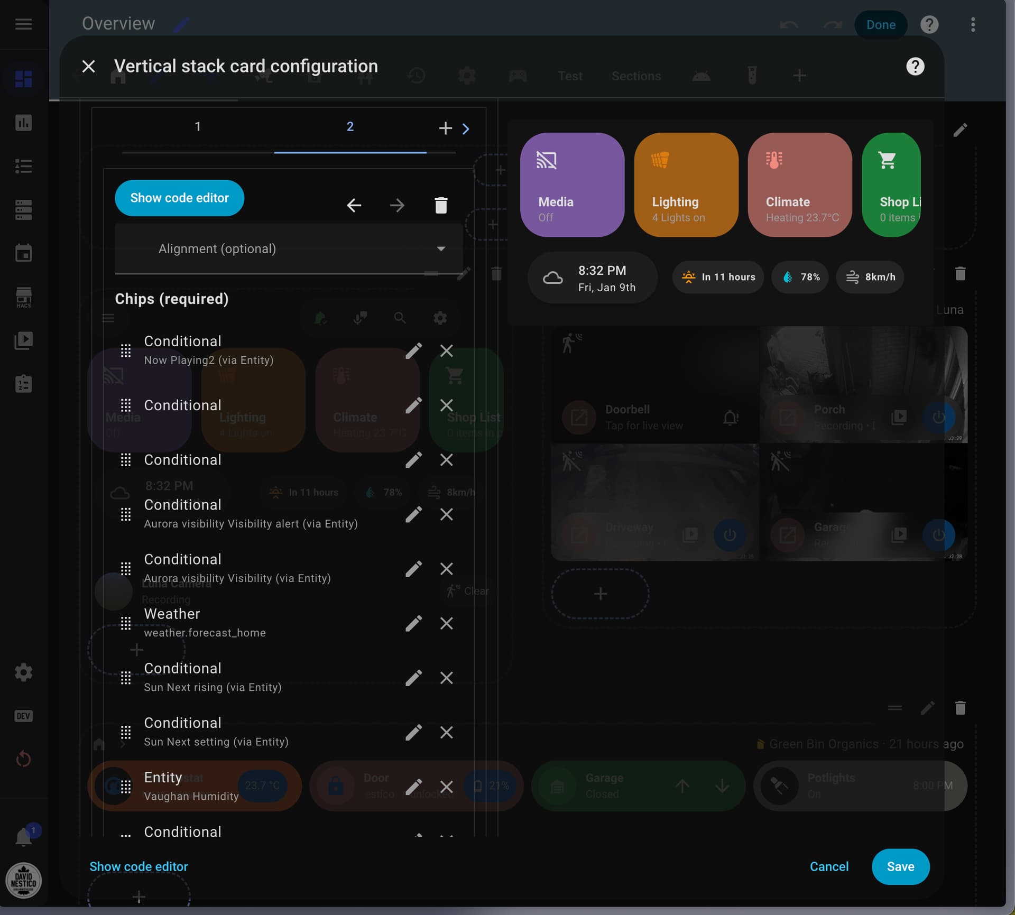Edit the Now Playing2 conditional chip

click(x=413, y=350)
